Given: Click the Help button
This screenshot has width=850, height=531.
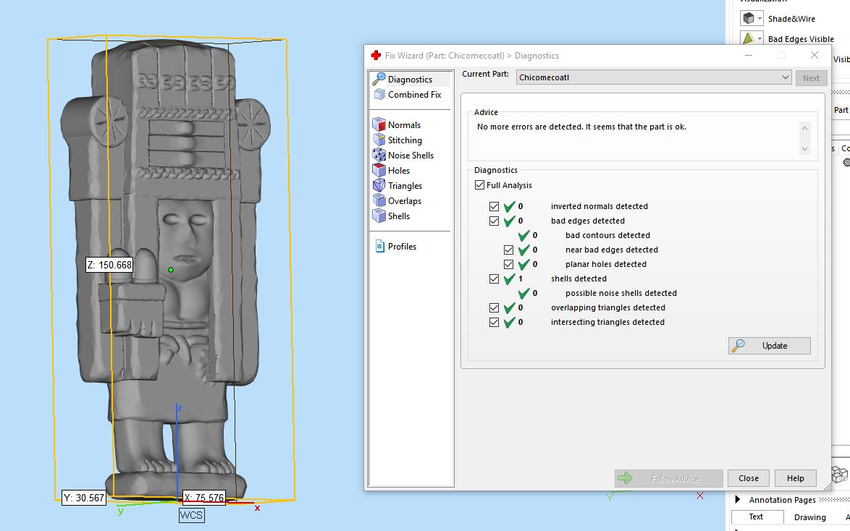Looking at the screenshot, I should 795,478.
